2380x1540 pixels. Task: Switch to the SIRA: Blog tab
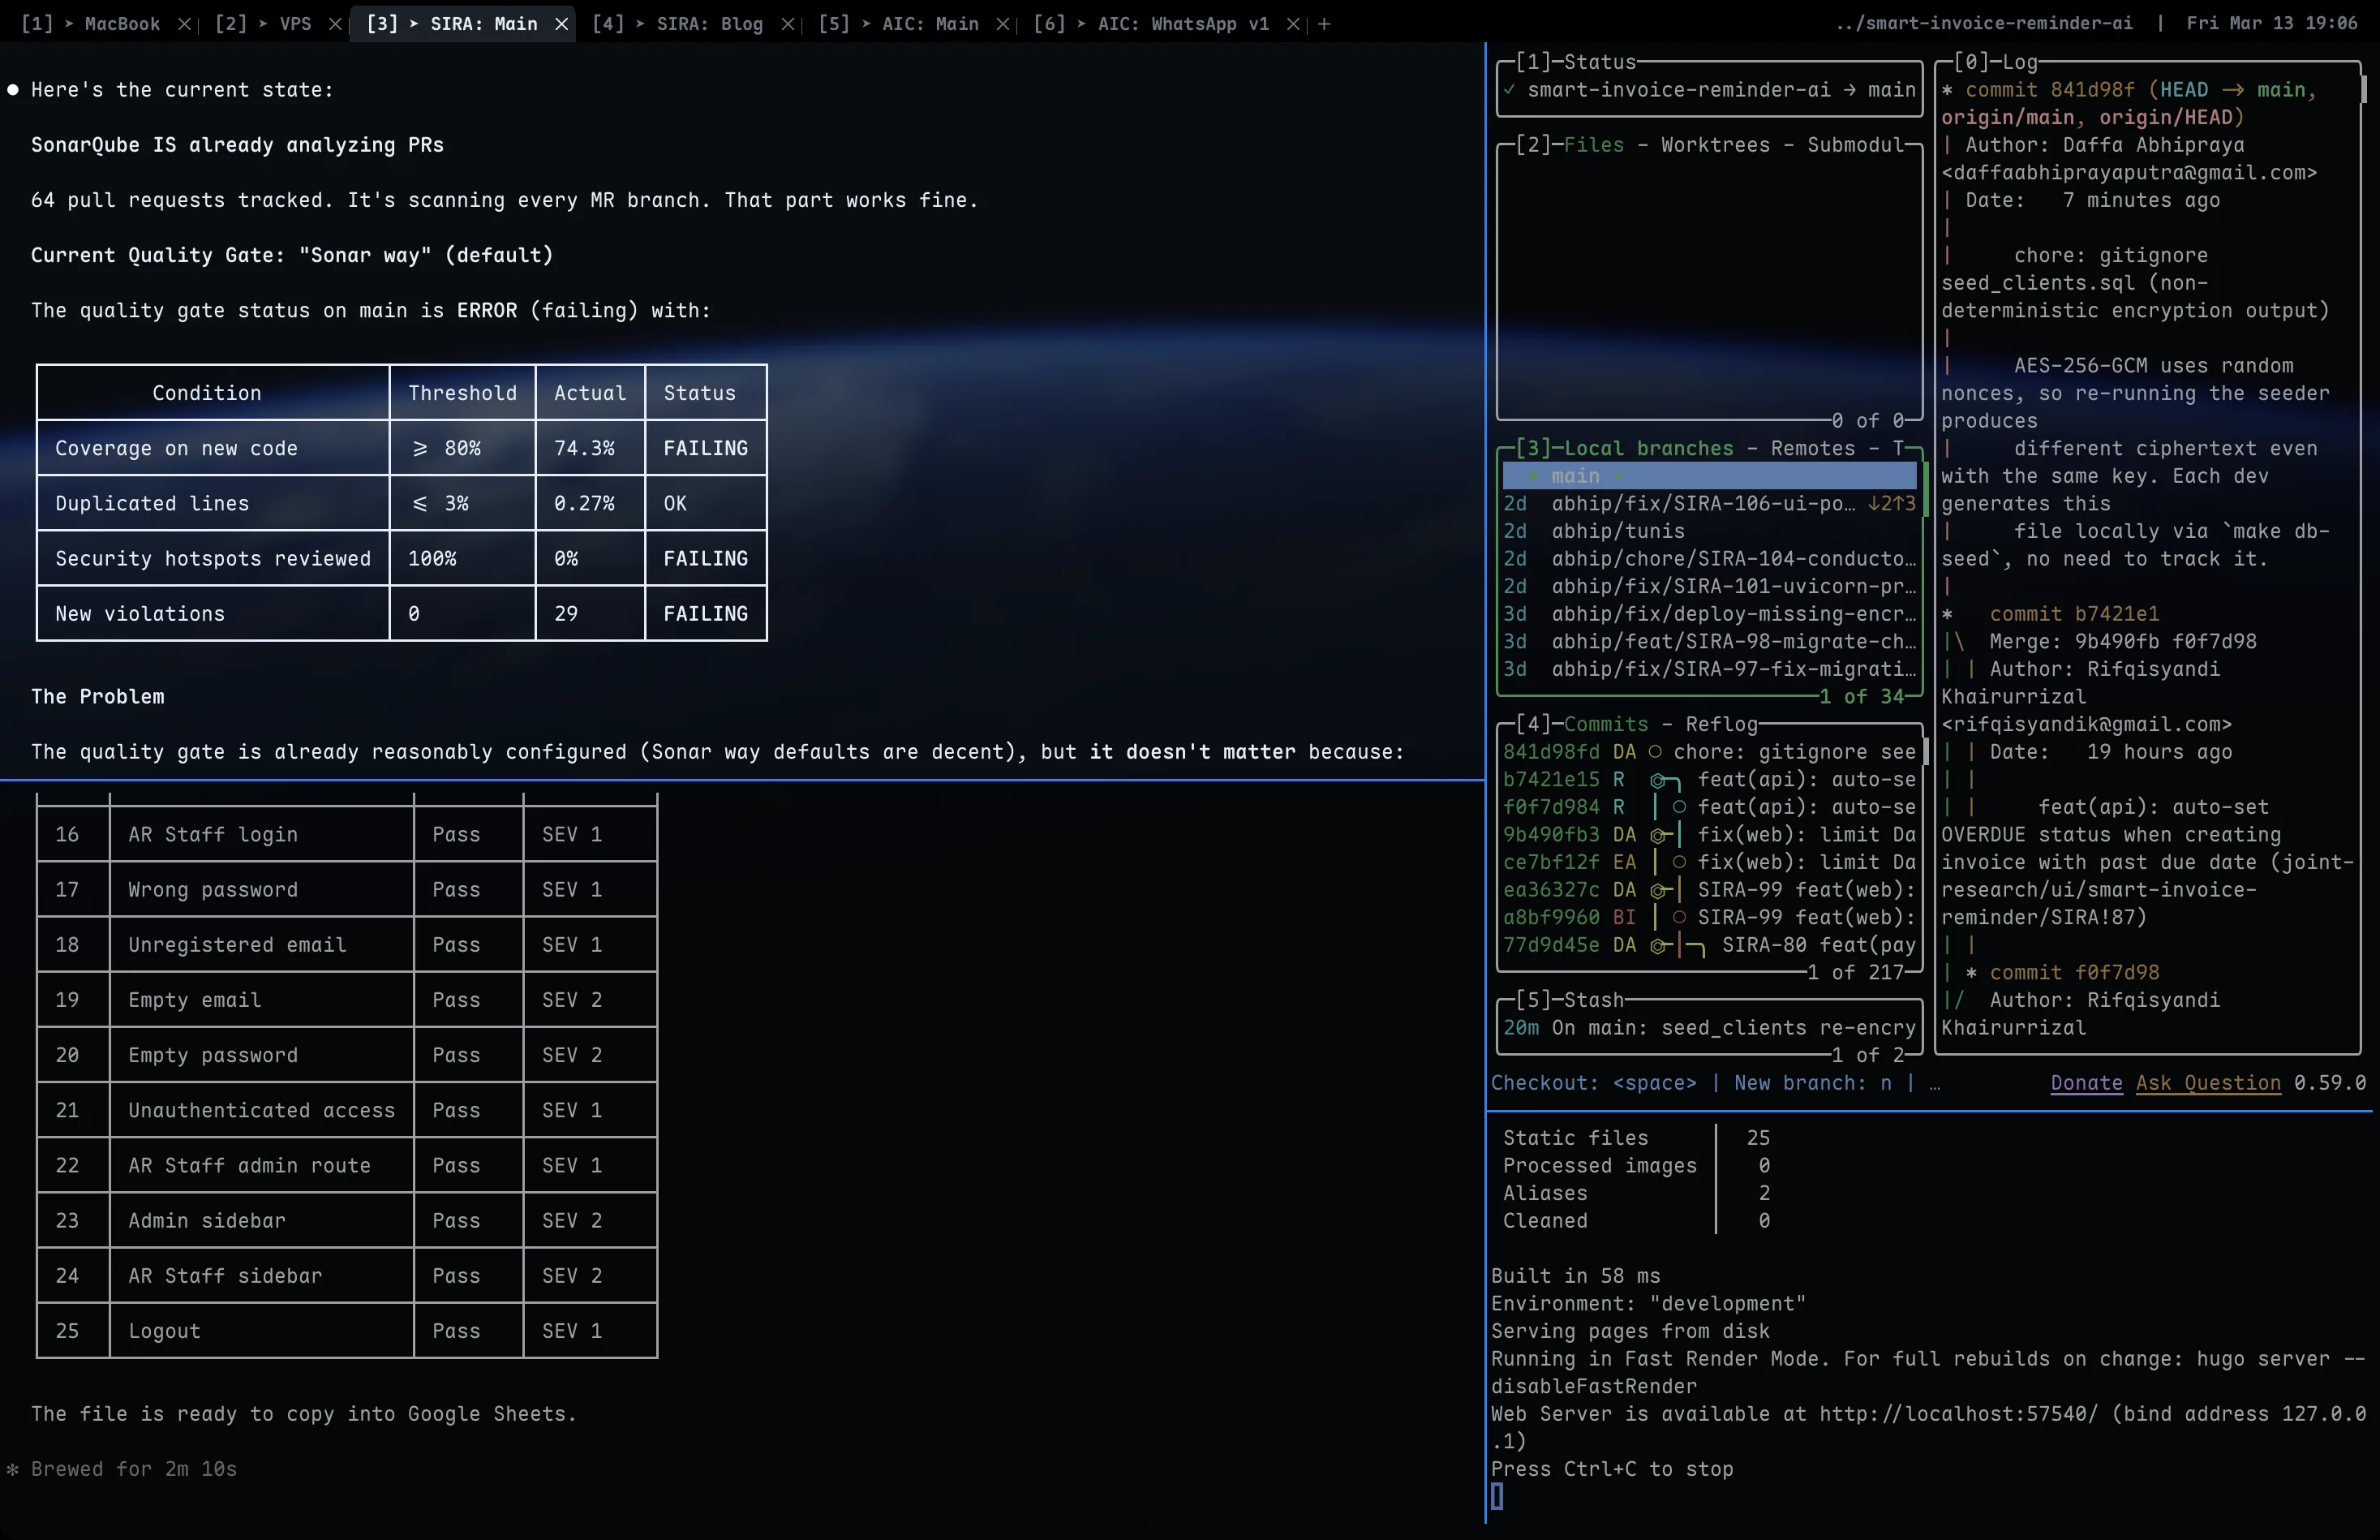click(x=710, y=23)
